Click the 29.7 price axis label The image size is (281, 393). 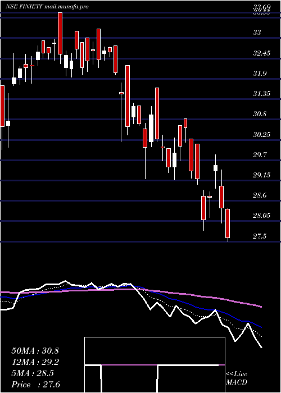click(260, 155)
